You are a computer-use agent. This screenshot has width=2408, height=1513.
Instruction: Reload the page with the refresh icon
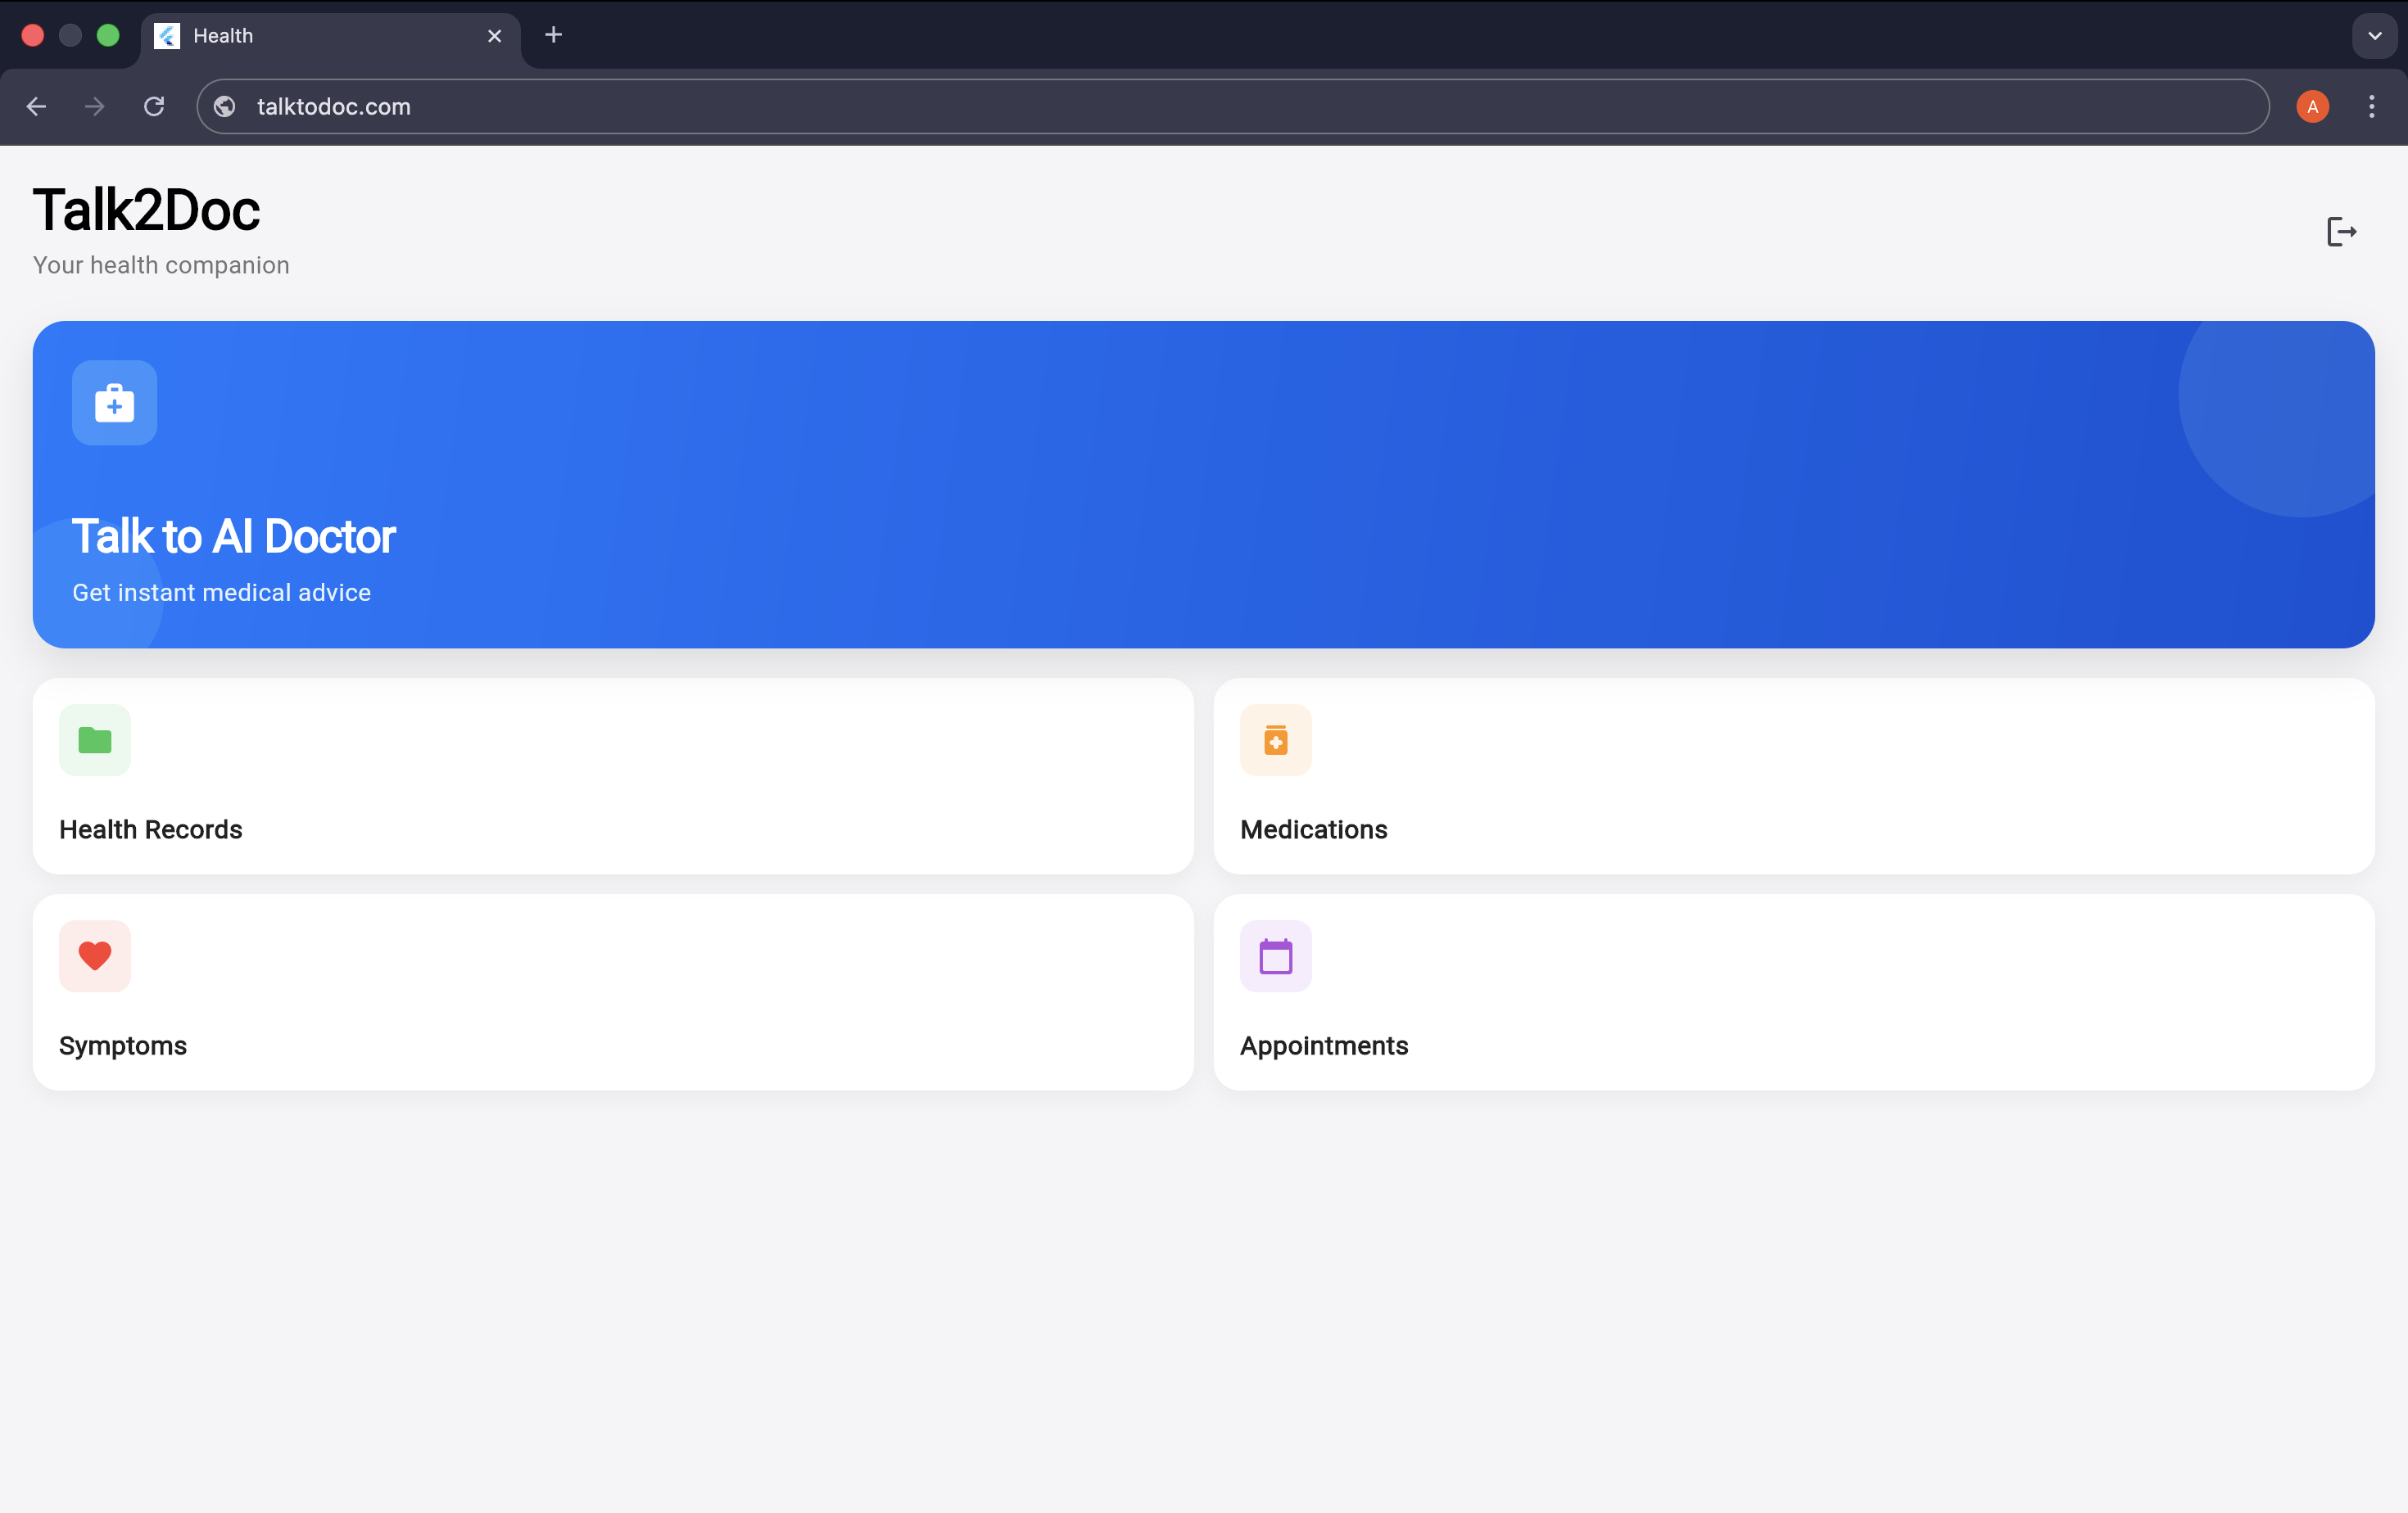pyautogui.click(x=154, y=107)
